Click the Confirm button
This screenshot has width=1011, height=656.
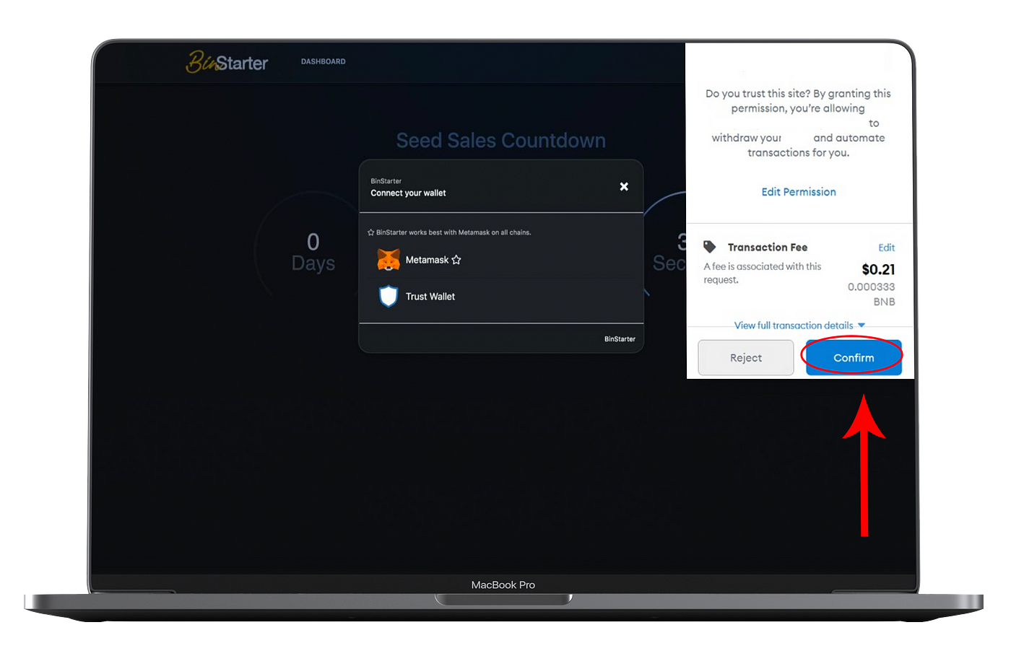tap(854, 358)
